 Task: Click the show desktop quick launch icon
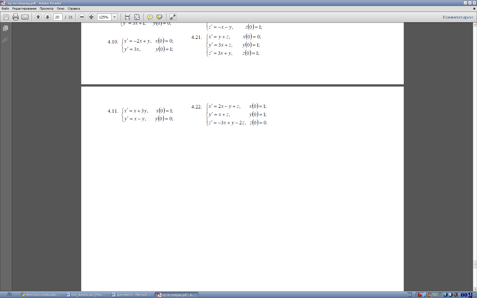tap(9, 295)
